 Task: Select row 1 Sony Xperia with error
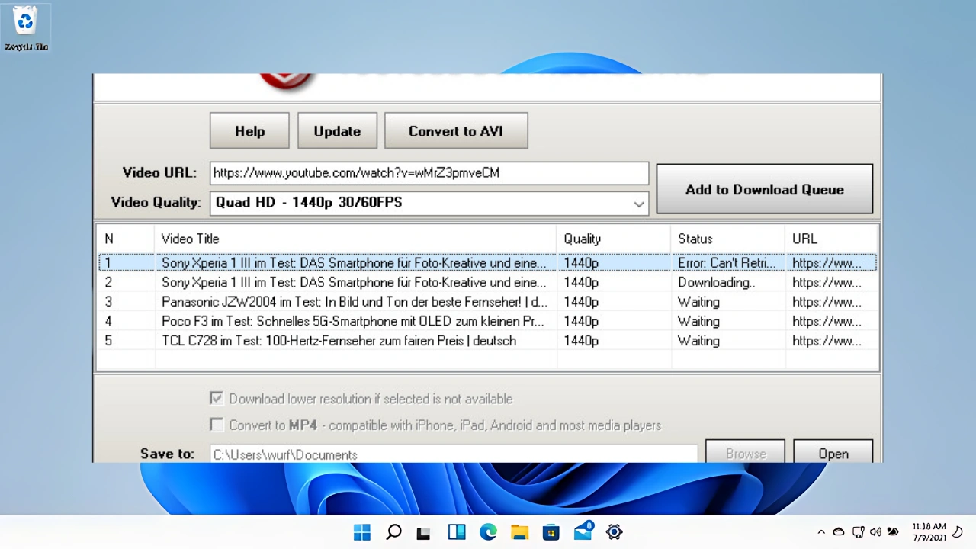488,263
